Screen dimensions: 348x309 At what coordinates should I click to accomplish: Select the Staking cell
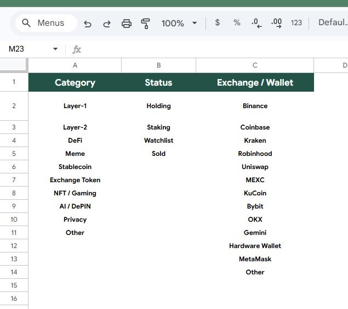159,127
